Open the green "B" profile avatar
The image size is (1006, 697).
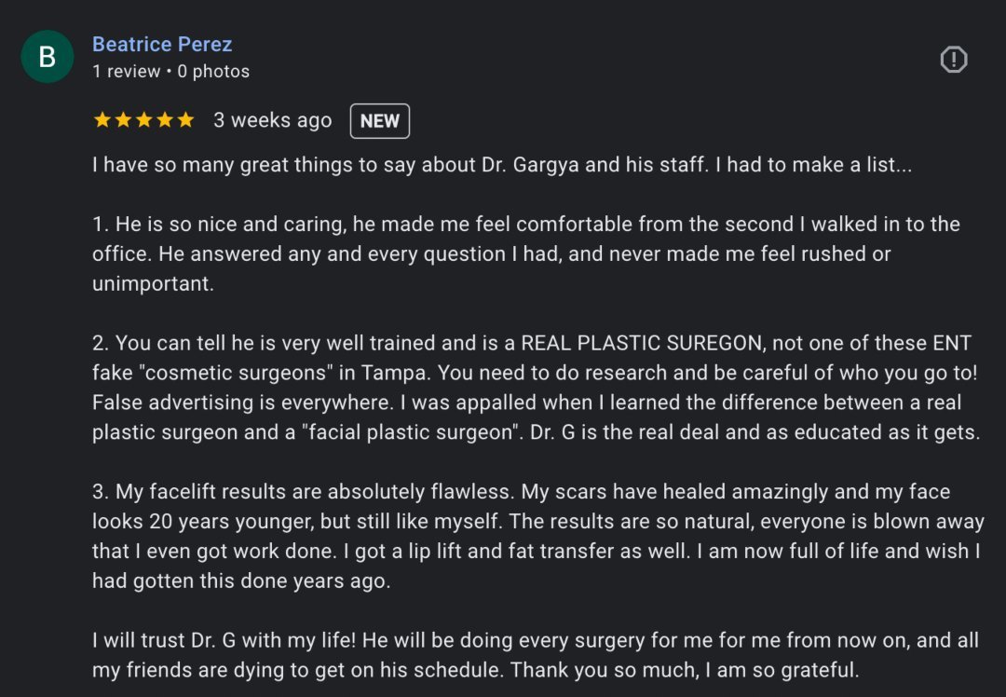point(47,57)
